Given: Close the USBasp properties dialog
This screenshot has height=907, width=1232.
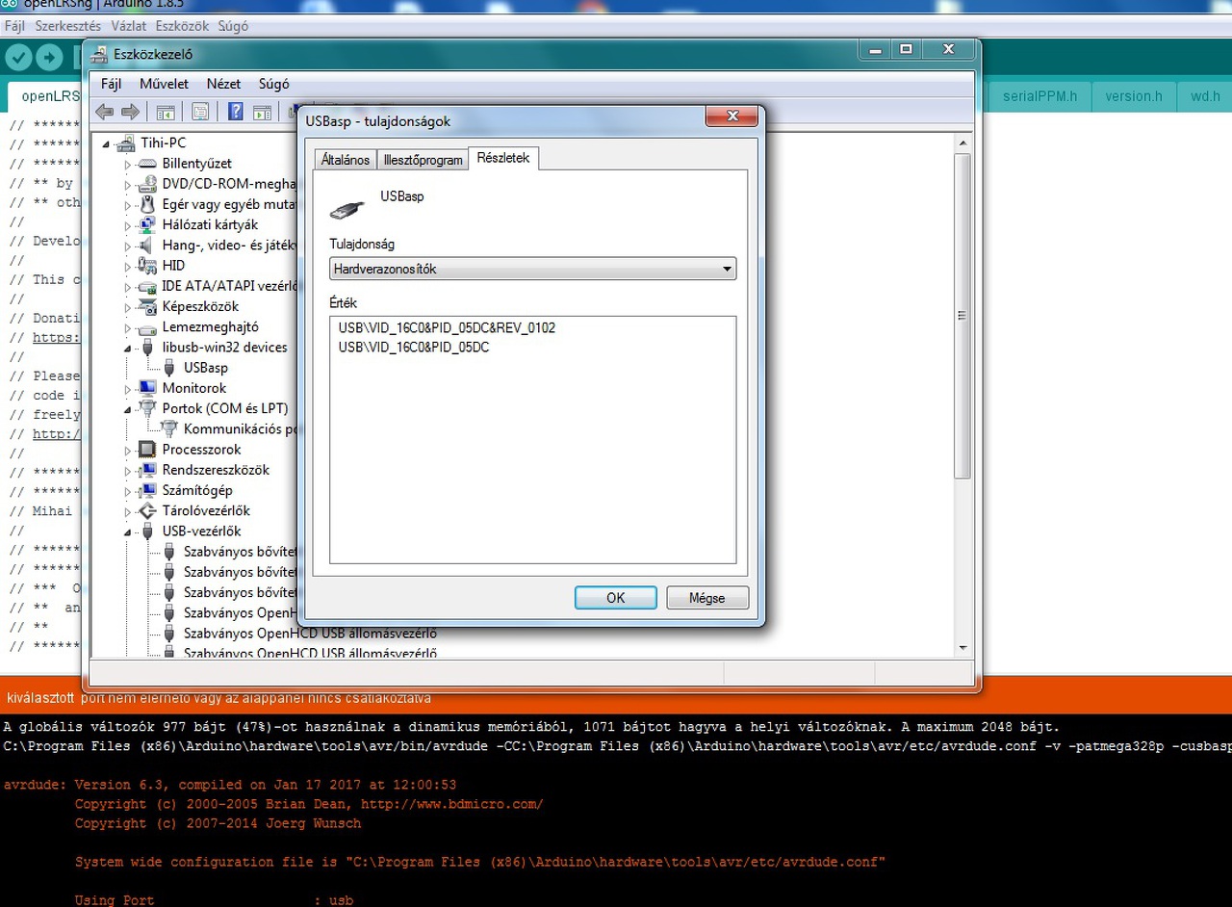Looking at the screenshot, I should (732, 117).
